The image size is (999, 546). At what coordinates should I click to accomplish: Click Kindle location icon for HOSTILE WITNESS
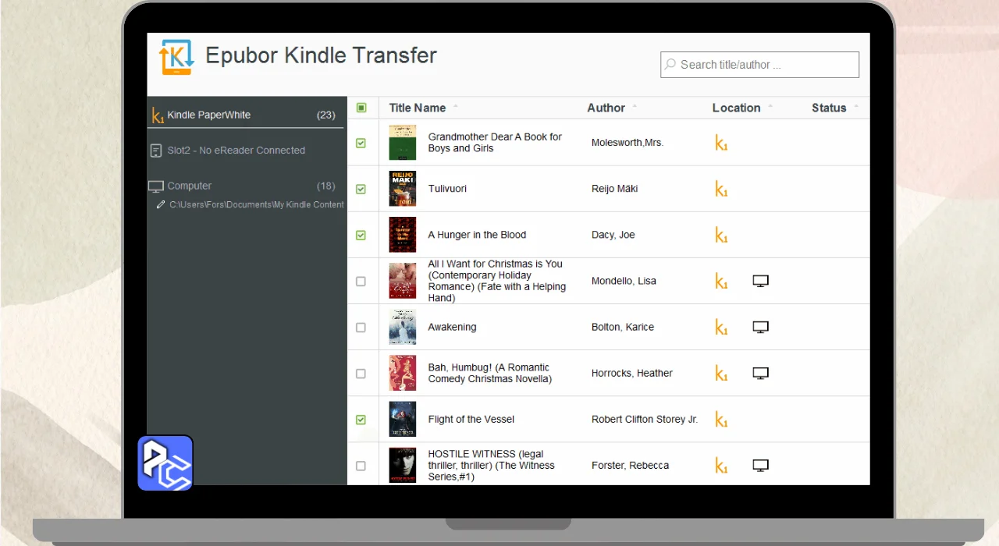pyautogui.click(x=721, y=466)
